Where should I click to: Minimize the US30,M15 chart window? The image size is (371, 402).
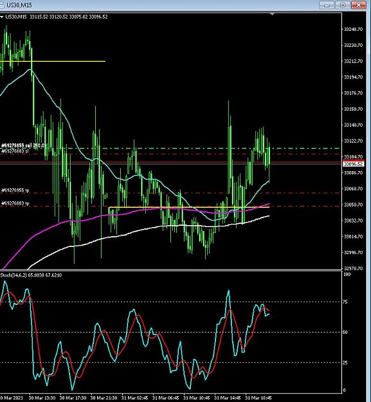coord(327,5)
